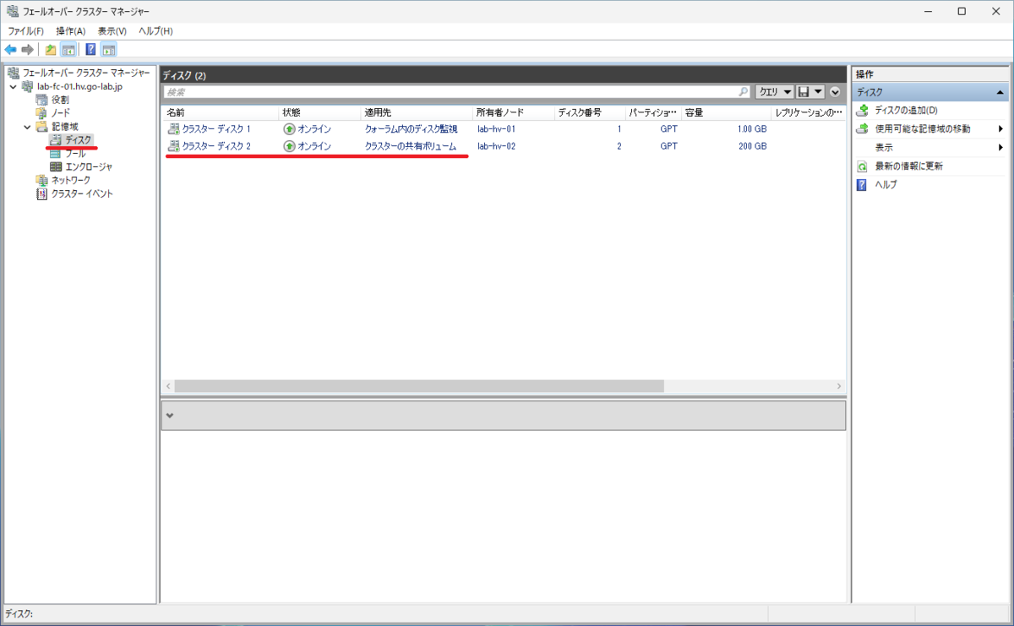Screen dimensions: 1014x626
Task: Click the lab-hv-02 owner node cell
Action: point(496,146)
